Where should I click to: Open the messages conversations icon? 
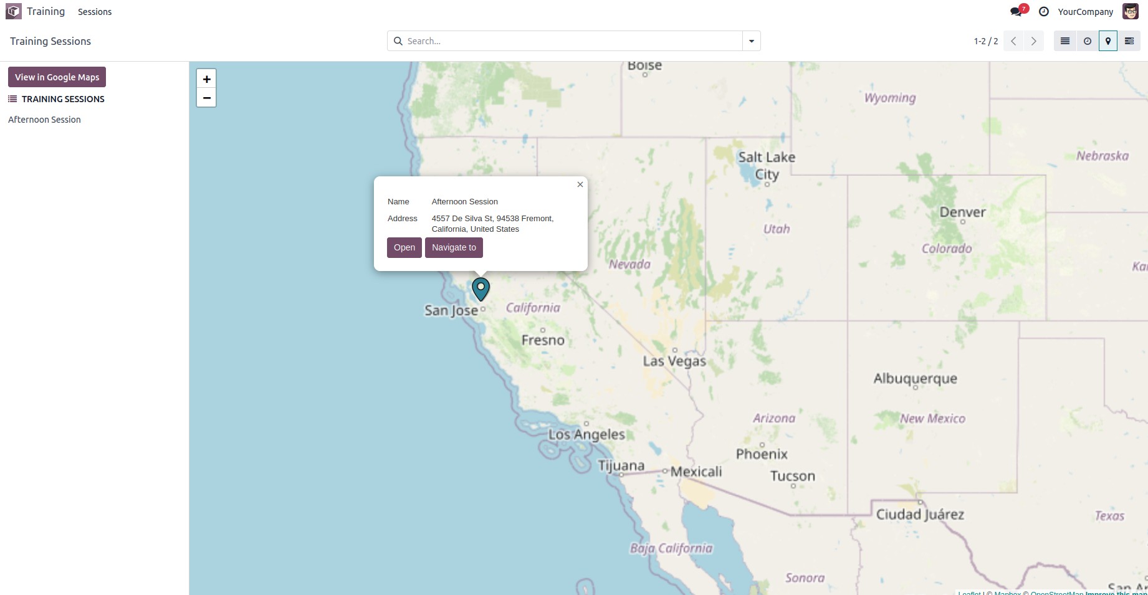click(x=1016, y=12)
